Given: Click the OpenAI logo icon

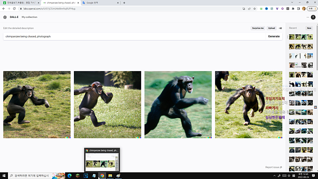Looking at the screenshot, I should (5, 17).
